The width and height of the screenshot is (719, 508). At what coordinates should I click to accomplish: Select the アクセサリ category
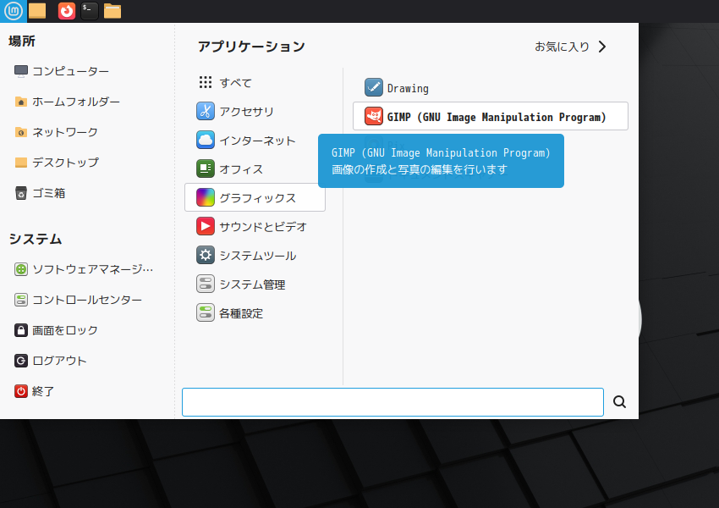255,112
